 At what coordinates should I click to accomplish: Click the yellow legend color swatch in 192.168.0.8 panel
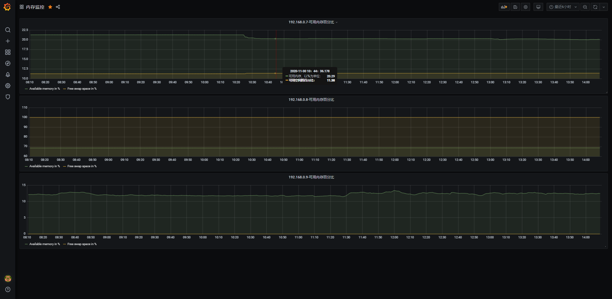point(64,166)
